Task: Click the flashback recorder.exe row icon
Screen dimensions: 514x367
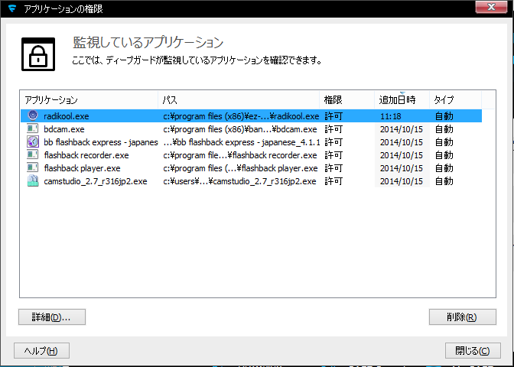Action: pos(33,155)
